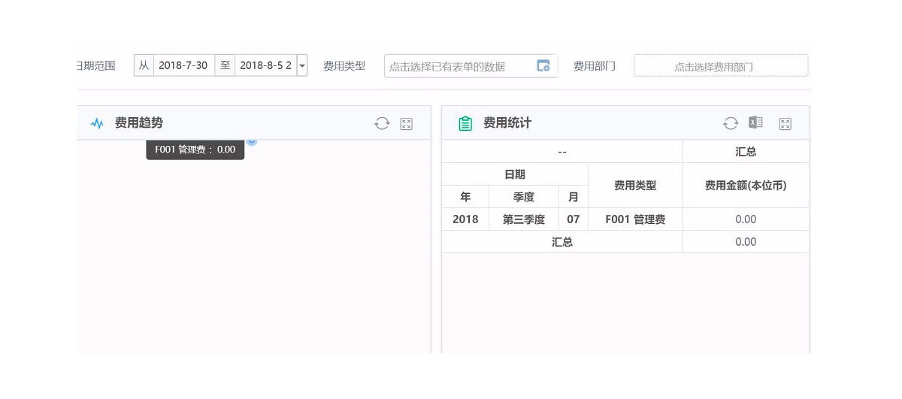Click the 费用类型 input field
This screenshot has height=399, width=902.
[471, 65]
